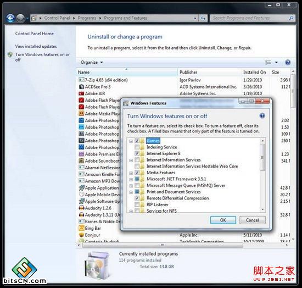302x288 pixels.
Task: Click the Amazon Kindle program icon
Action: point(81,174)
